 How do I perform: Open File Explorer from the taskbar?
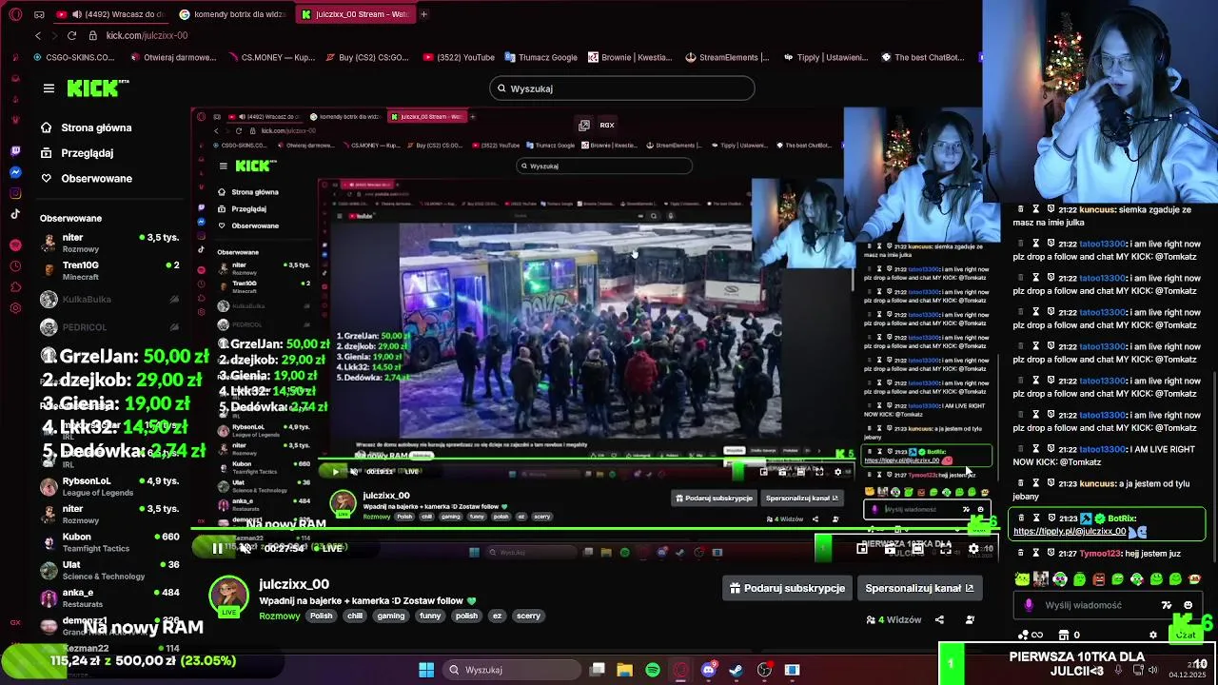624,670
